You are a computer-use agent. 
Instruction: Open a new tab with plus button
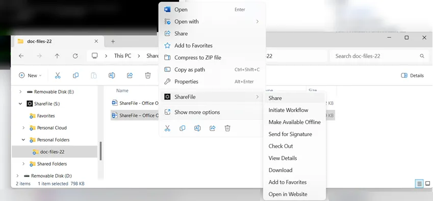point(113,41)
